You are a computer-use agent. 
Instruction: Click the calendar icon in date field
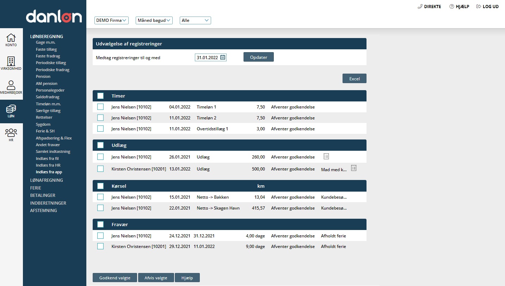pos(223,57)
